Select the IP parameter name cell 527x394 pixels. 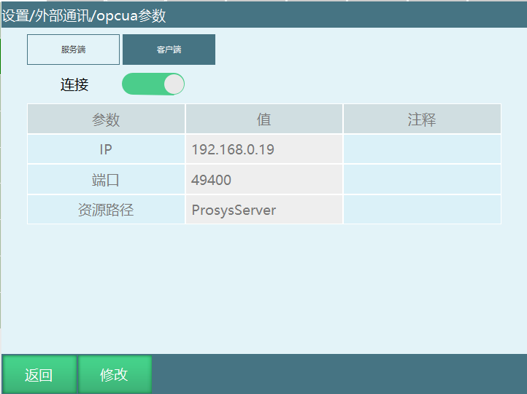[106, 149]
